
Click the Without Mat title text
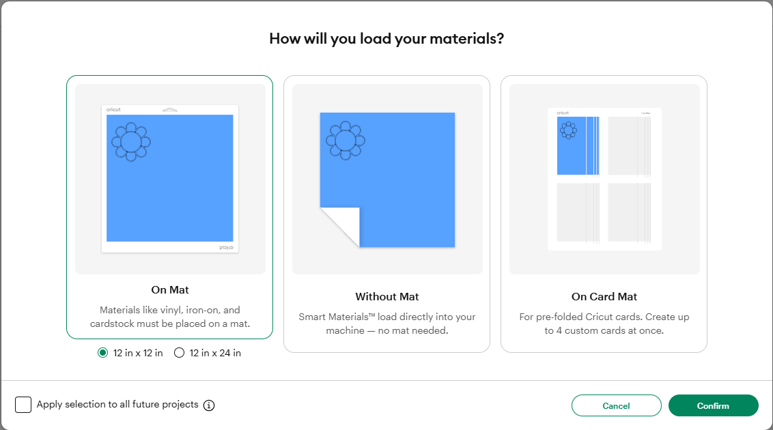click(387, 296)
